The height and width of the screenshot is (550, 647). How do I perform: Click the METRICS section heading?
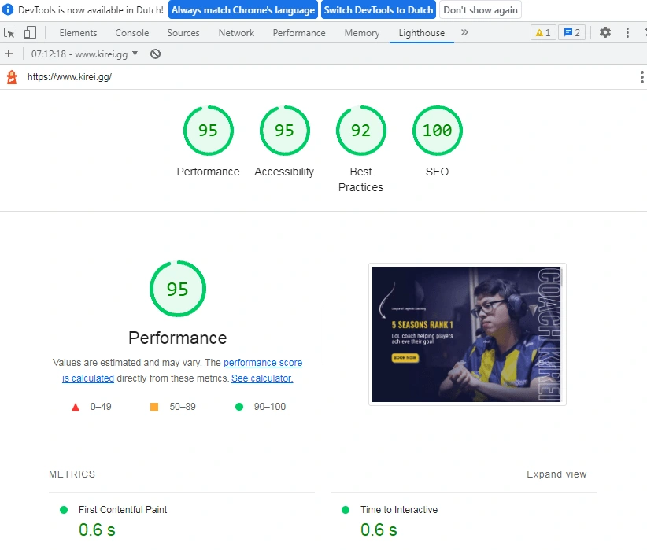(x=72, y=474)
